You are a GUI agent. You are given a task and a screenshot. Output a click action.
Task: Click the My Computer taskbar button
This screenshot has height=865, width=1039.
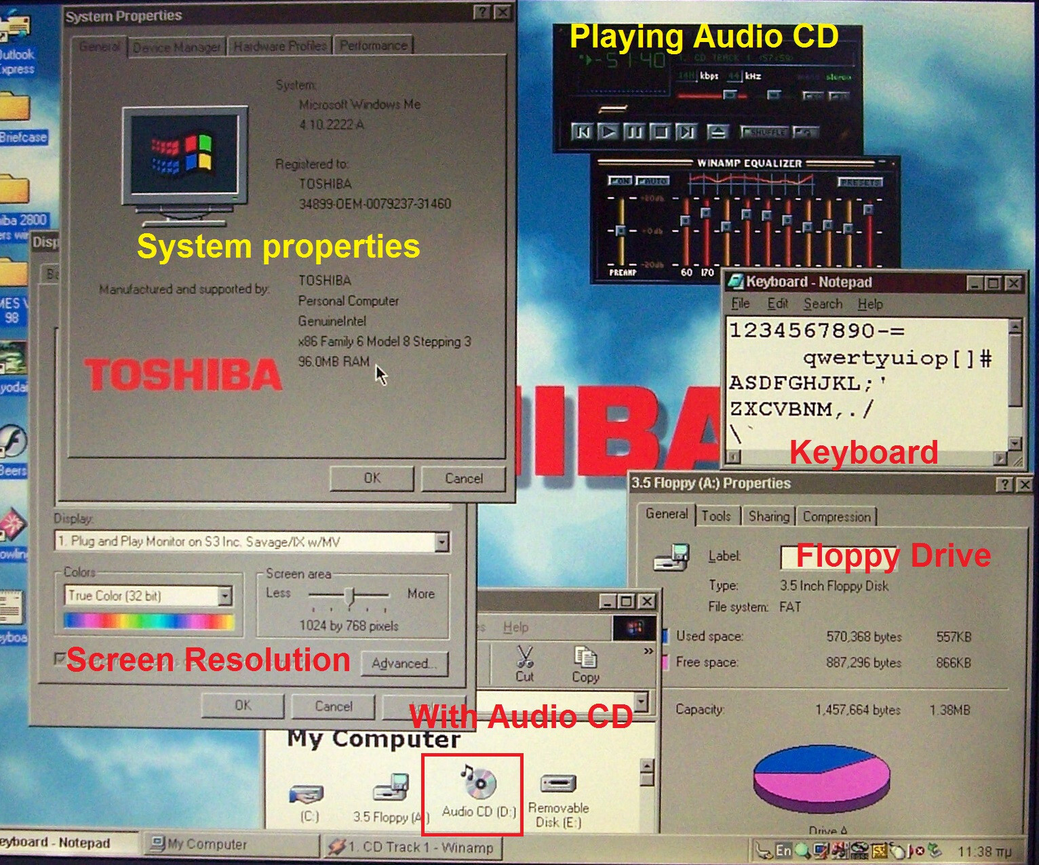tap(231, 845)
